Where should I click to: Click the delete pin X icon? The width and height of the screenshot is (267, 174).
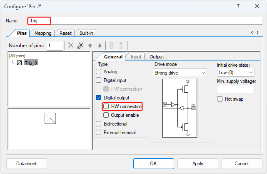tap(71, 46)
